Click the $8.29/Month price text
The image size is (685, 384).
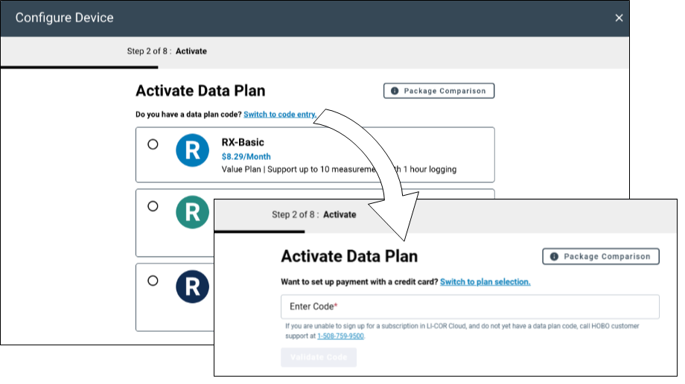[x=246, y=156]
